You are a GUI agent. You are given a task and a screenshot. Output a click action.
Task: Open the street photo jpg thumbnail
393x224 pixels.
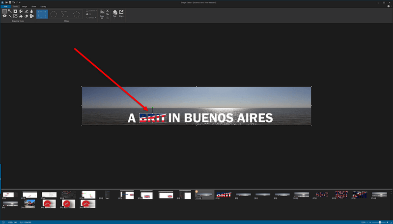[29, 204]
